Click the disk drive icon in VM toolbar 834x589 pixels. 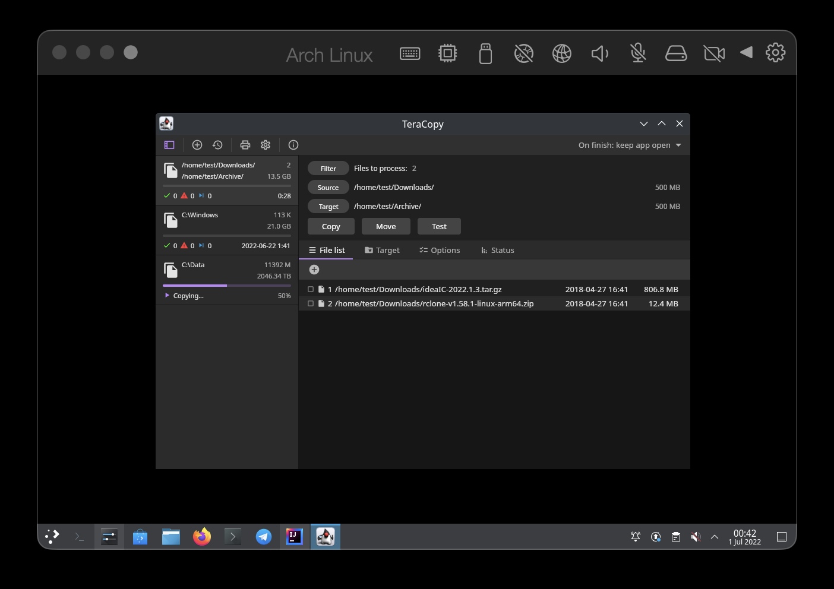[x=676, y=53]
